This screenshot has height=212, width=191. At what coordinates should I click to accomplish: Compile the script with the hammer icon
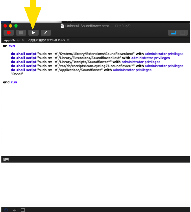(x=46, y=33)
